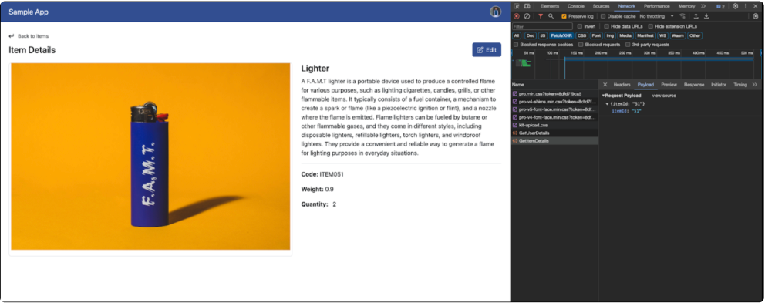This screenshot has width=765, height=303.
Task: Toggle the device toolbar icon
Action: click(527, 6)
